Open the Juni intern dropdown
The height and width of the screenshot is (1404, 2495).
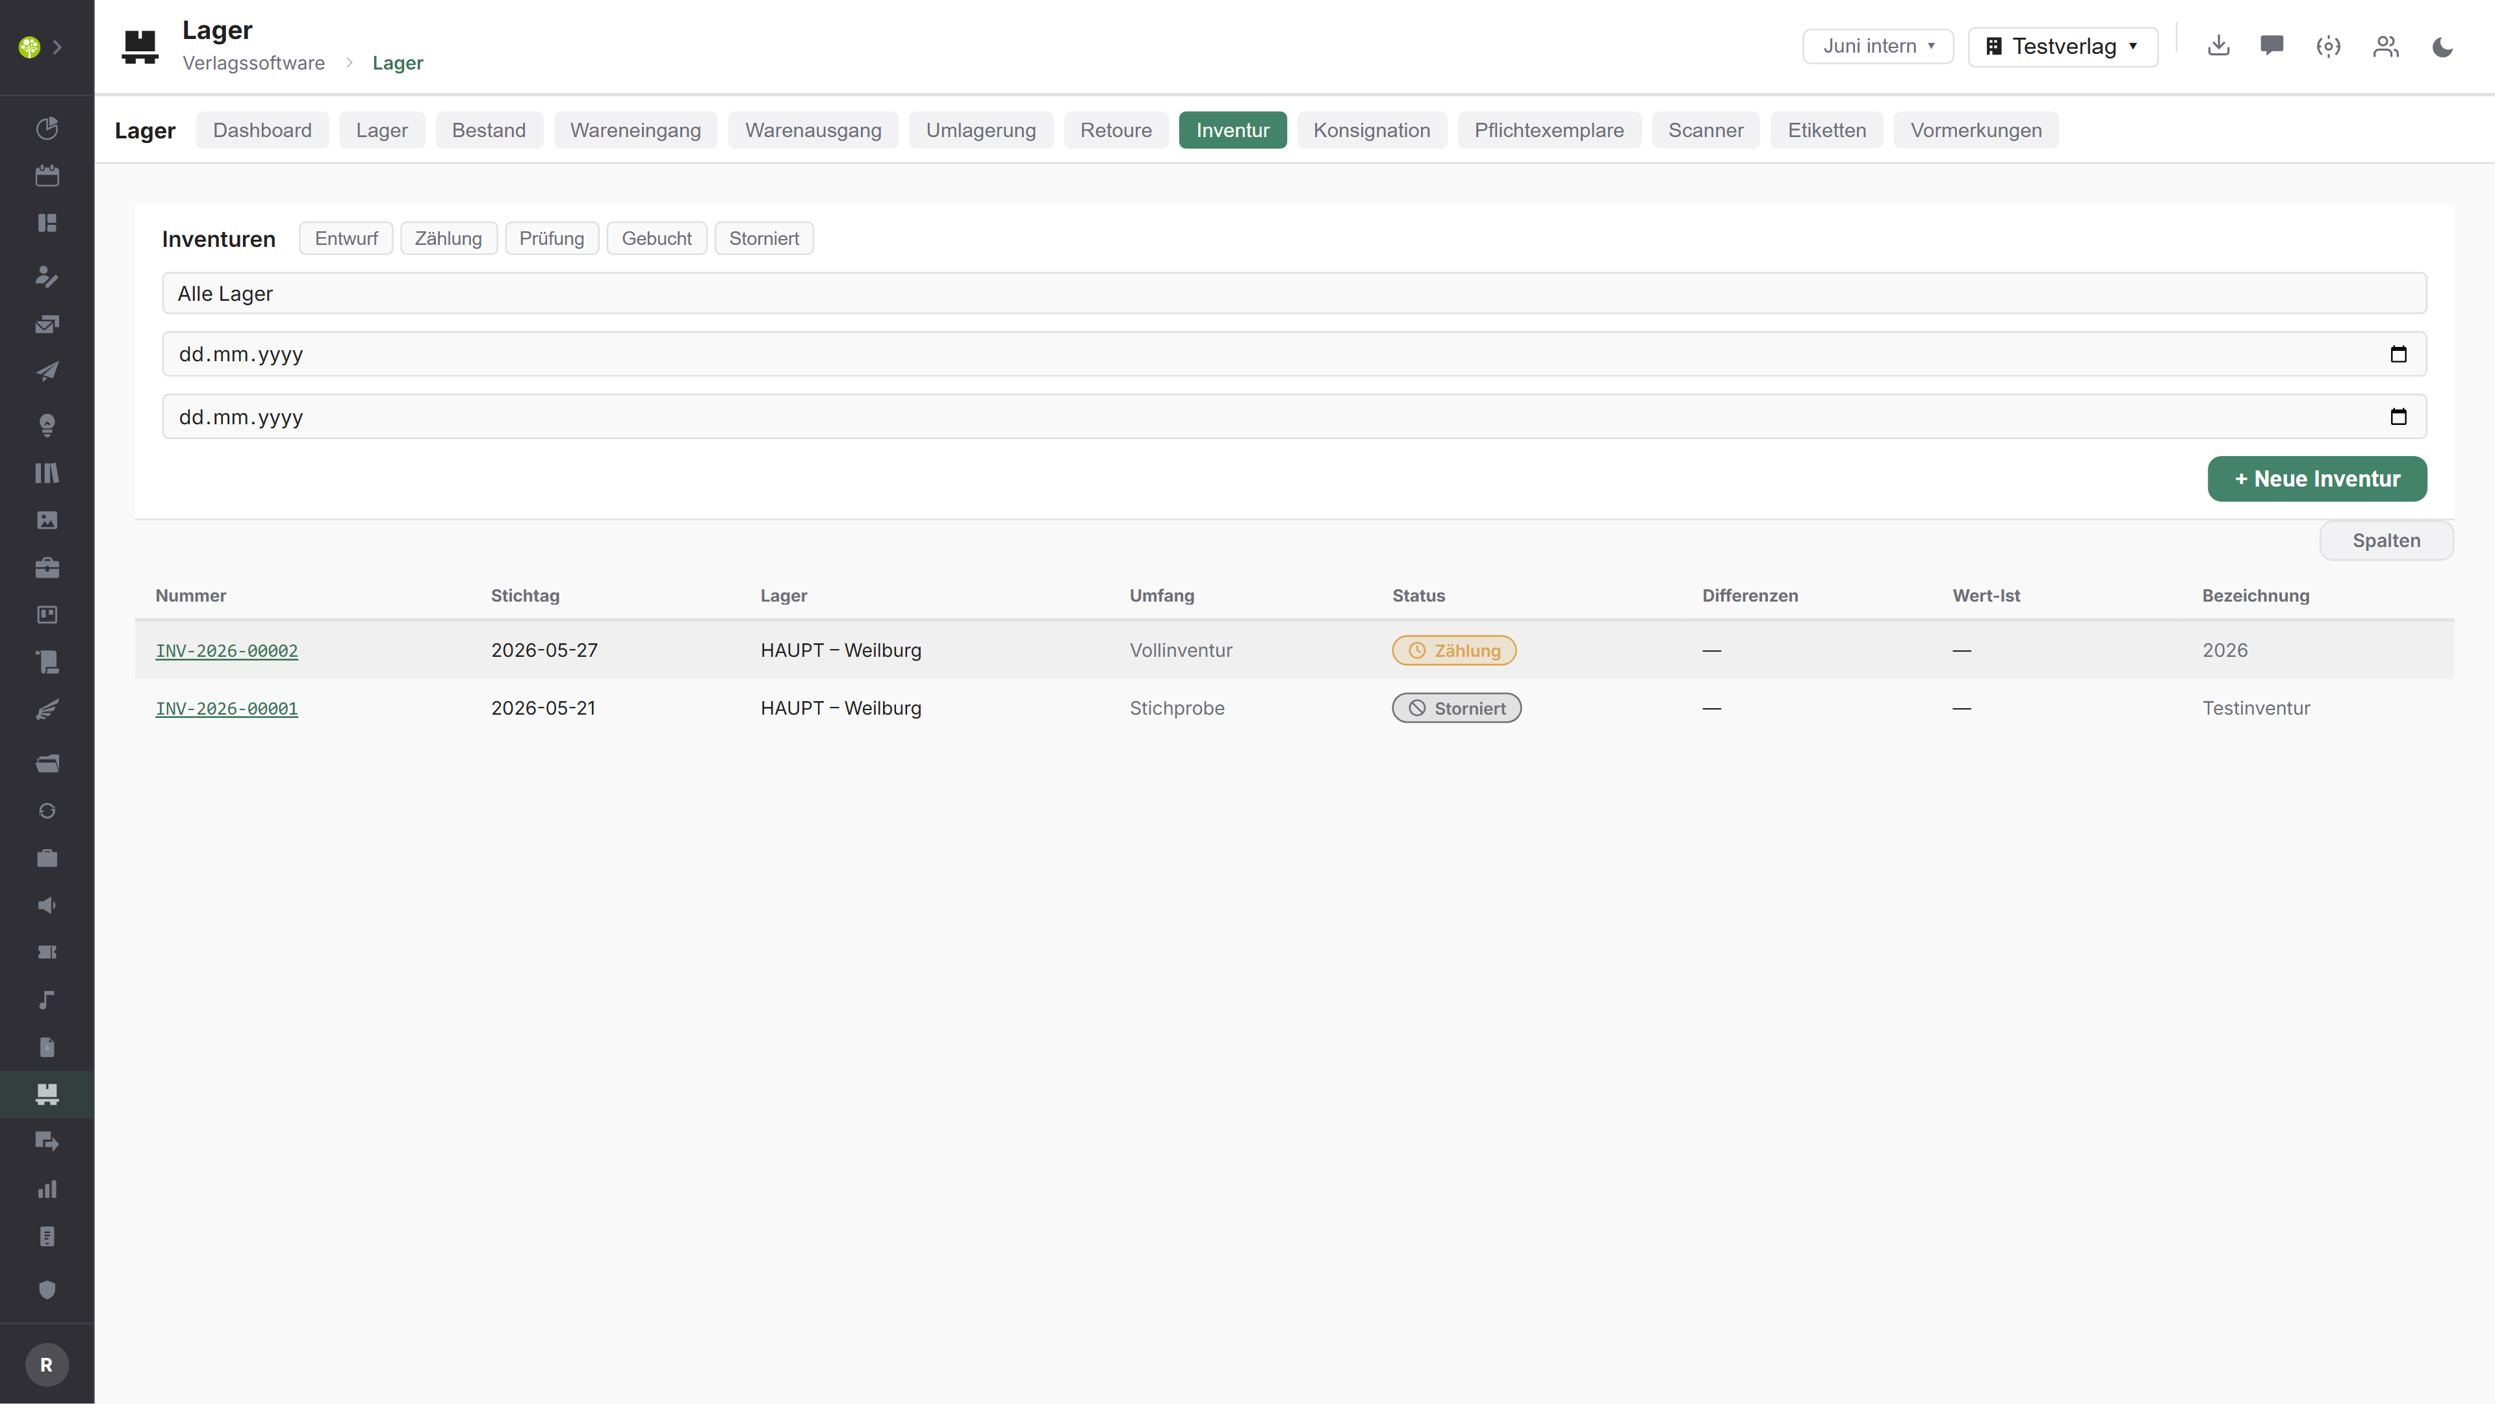click(x=1878, y=45)
